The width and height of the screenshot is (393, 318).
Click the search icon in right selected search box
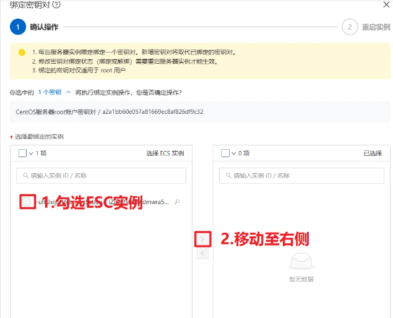228,176
